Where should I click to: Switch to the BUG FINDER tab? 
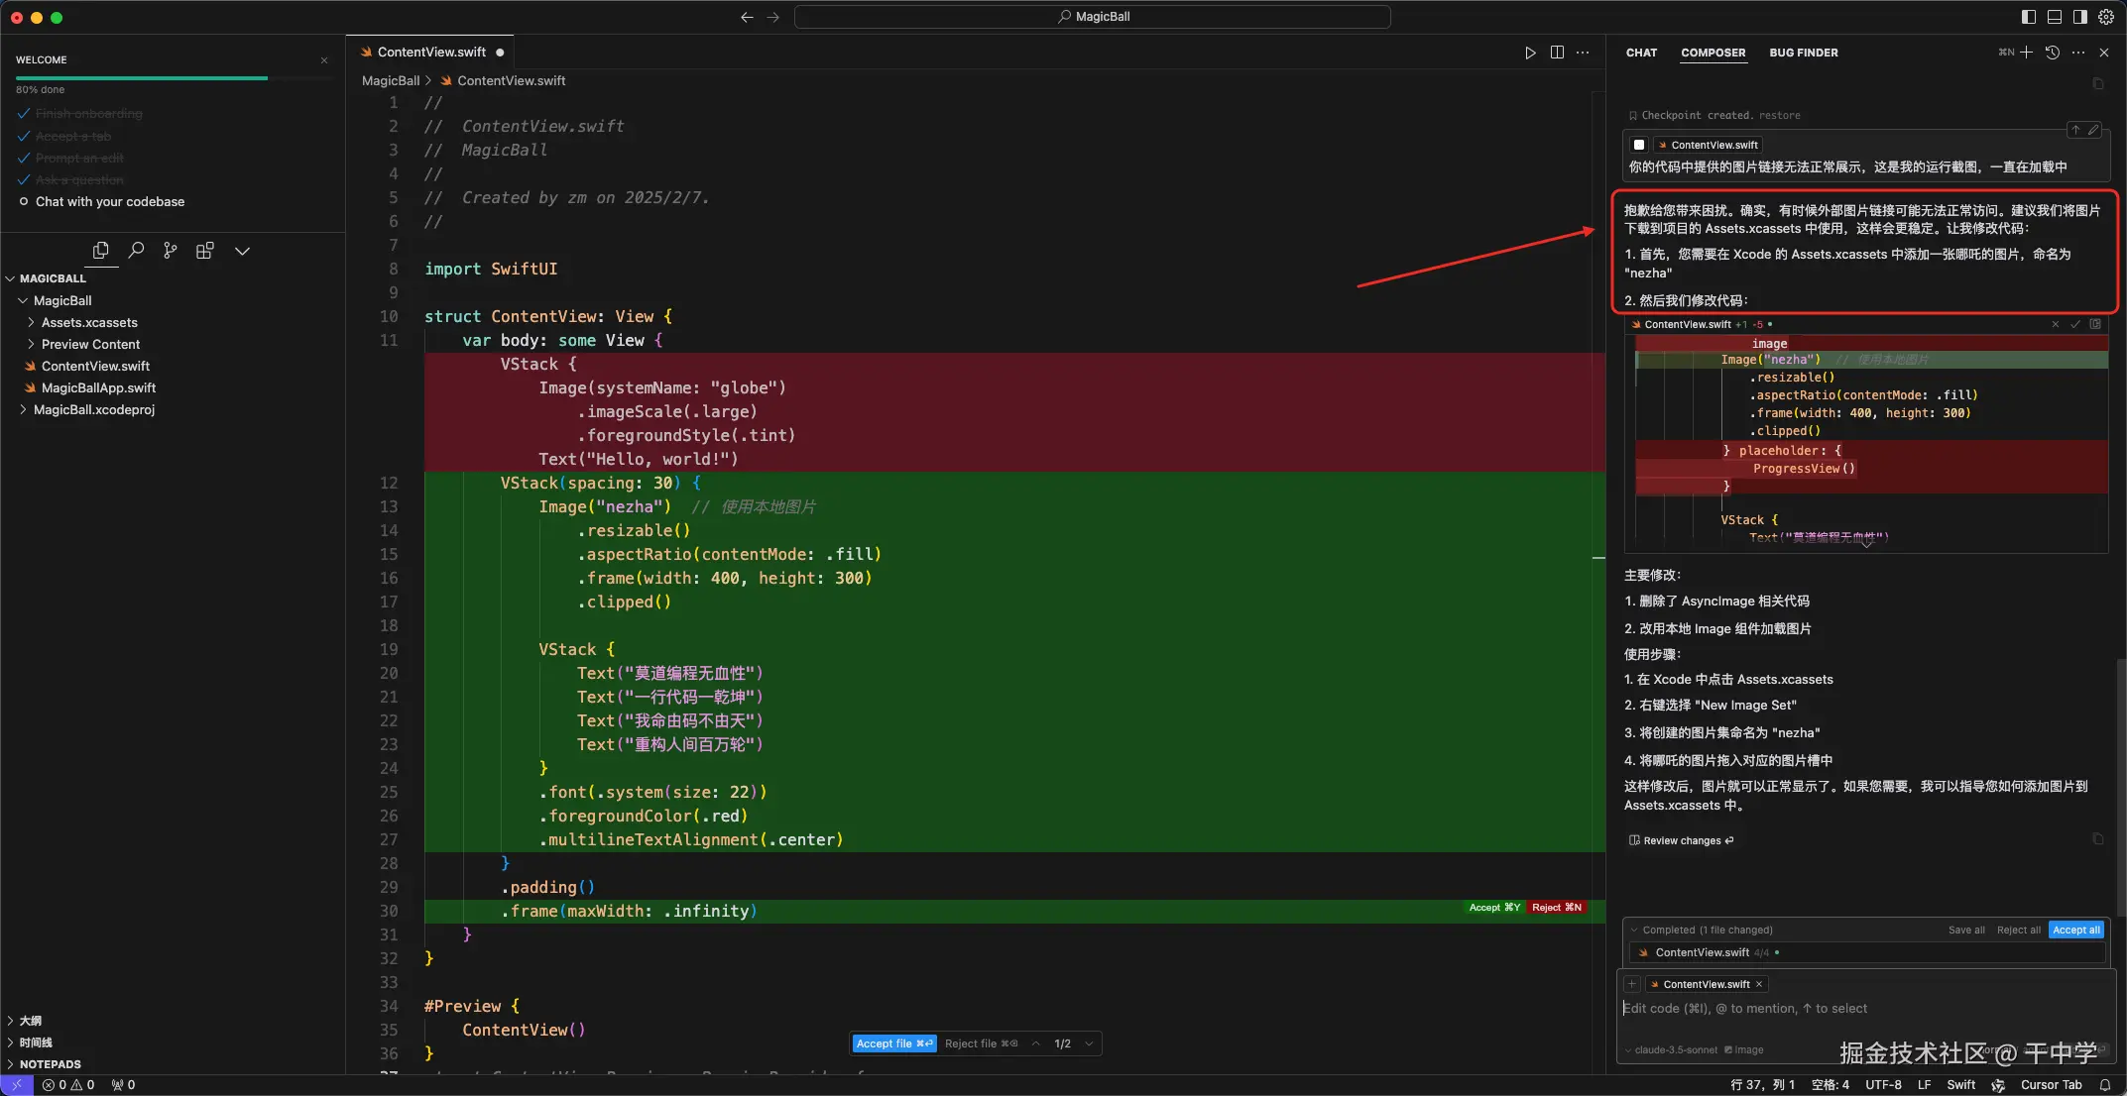click(x=1803, y=53)
